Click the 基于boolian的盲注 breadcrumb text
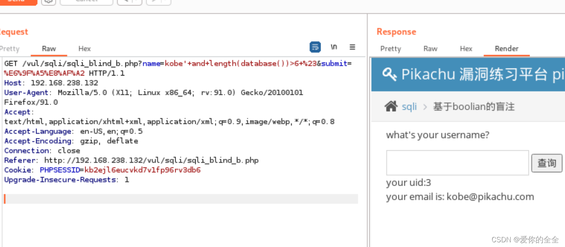565x247 pixels. coord(474,107)
